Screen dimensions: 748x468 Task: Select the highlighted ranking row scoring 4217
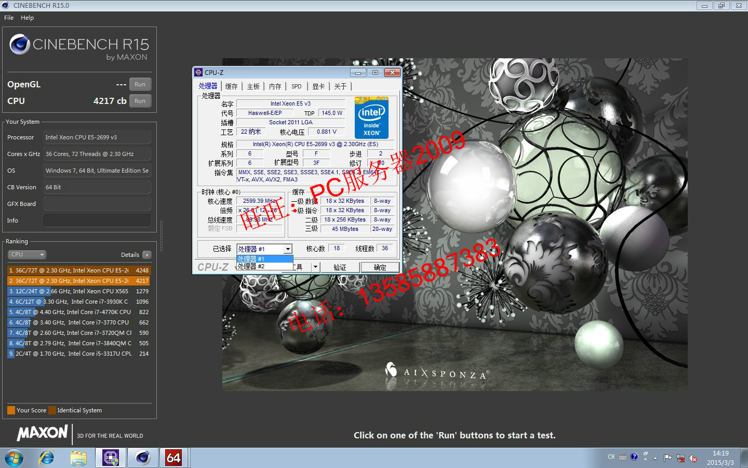coord(78,281)
